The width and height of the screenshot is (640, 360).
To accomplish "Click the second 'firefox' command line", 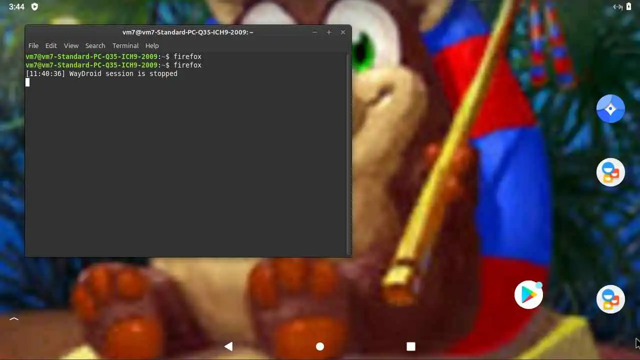I will tap(113, 65).
